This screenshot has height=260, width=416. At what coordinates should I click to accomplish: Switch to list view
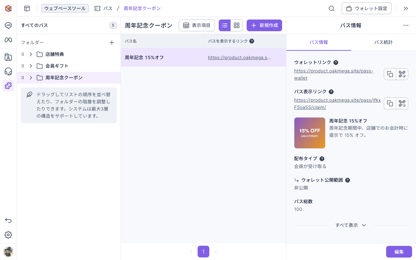pyautogui.click(x=225, y=25)
